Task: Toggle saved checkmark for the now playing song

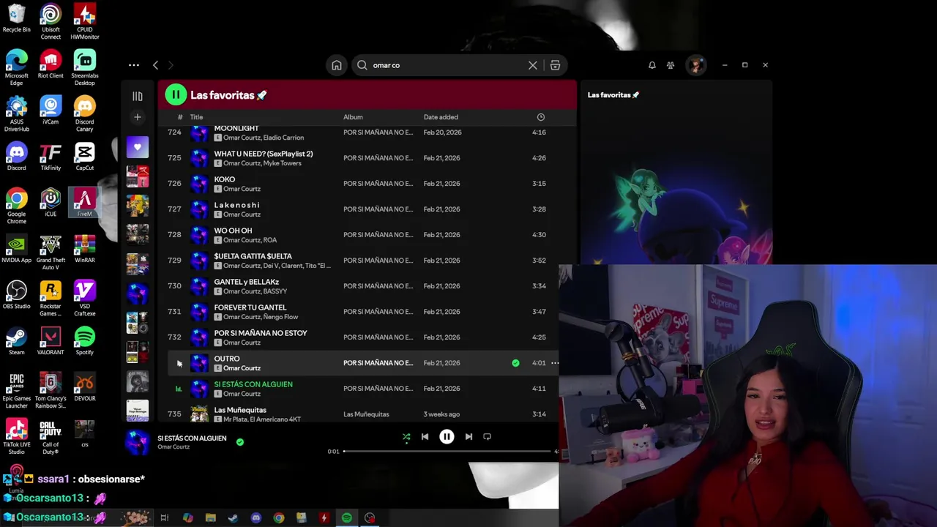Action: pos(240,442)
